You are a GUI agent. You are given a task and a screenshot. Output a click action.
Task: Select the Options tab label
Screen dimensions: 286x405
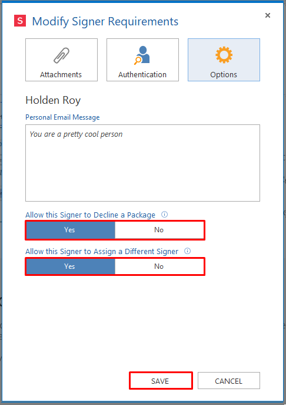[x=224, y=75]
